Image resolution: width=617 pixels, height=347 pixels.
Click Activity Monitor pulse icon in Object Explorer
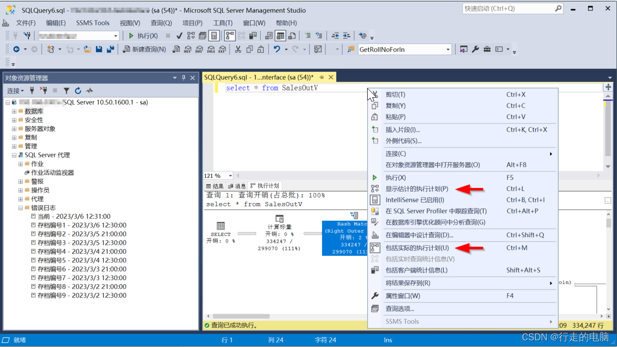pyautogui.click(x=90, y=91)
